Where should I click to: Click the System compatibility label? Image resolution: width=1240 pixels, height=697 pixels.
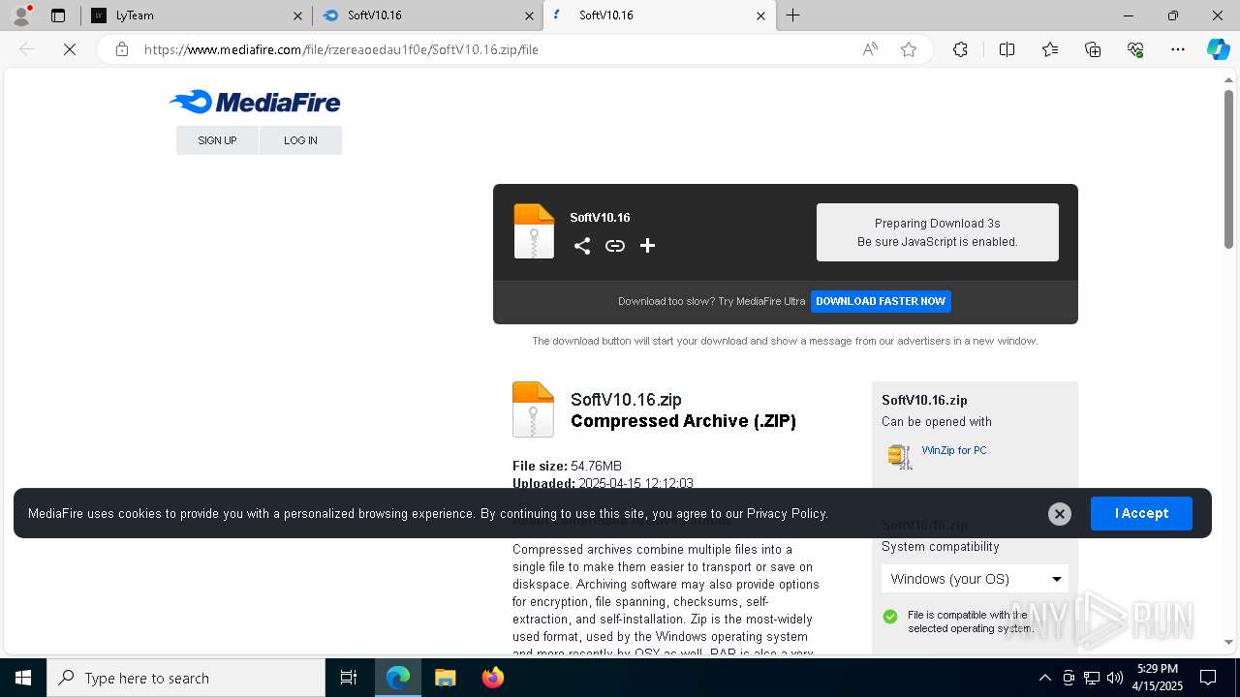coord(940,547)
